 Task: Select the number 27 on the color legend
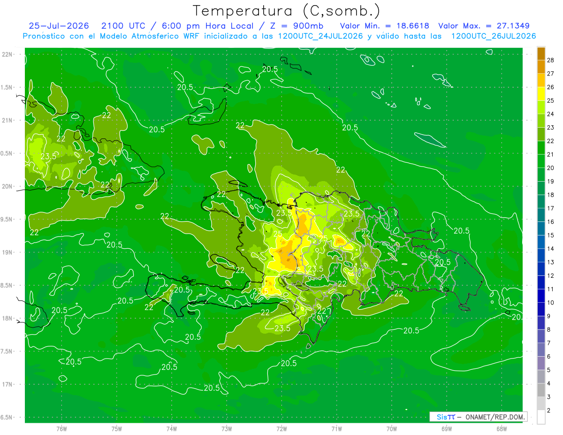coord(551,74)
